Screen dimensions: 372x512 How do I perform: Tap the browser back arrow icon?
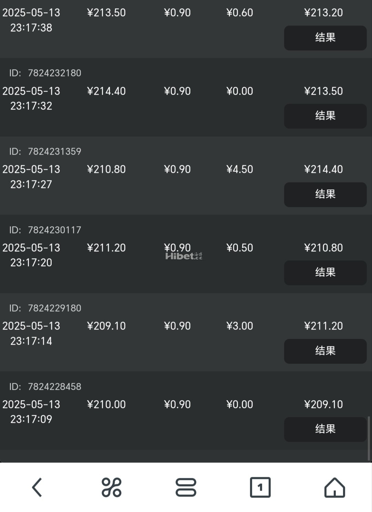[x=37, y=487]
